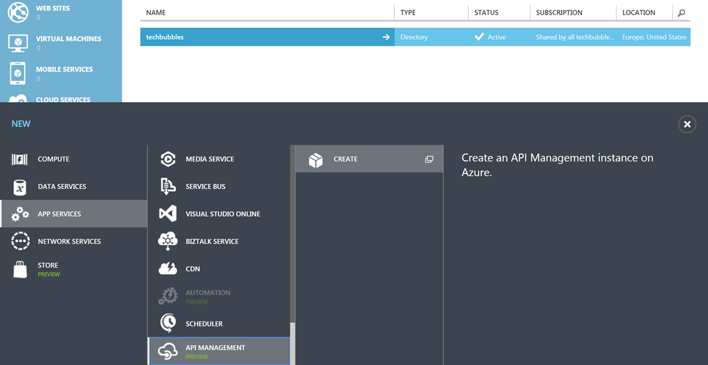708x365 pixels.
Task: Click the Directory type cell
Action: [x=414, y=37]
